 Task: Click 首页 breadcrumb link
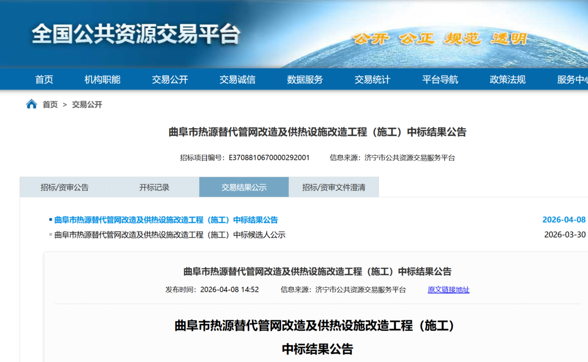tap(50, 105)
